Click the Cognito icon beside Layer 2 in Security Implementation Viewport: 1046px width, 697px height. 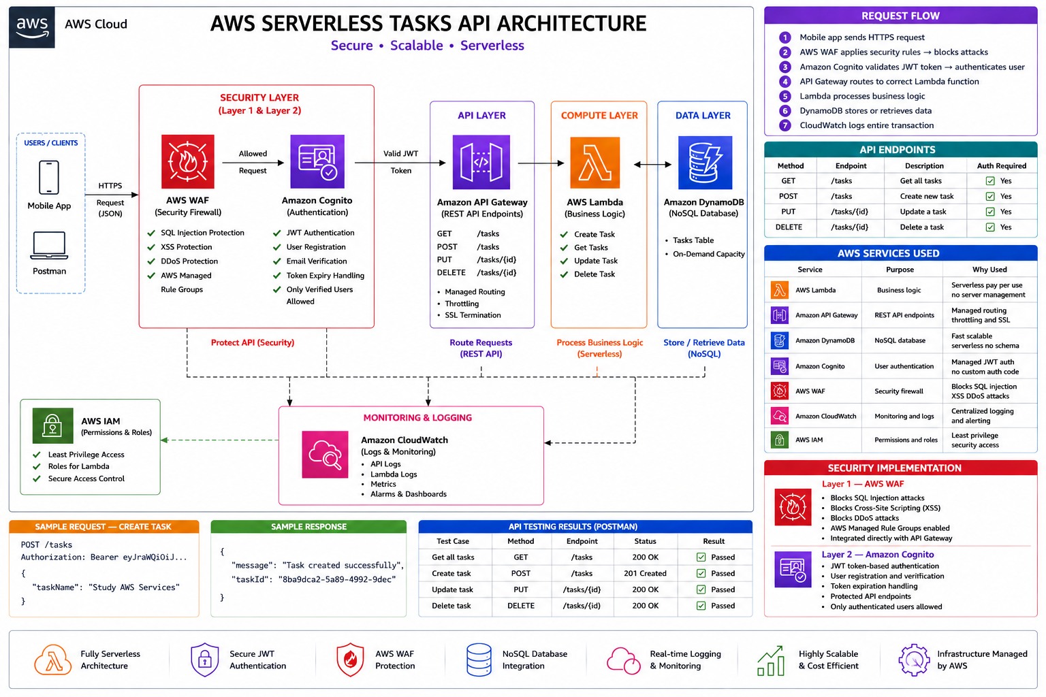click(x=793, y=569)
